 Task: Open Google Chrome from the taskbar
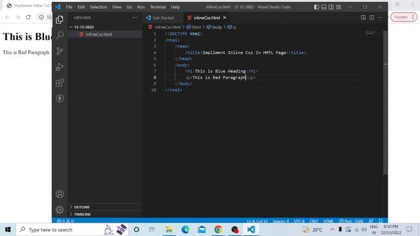(x=219, y=229)
